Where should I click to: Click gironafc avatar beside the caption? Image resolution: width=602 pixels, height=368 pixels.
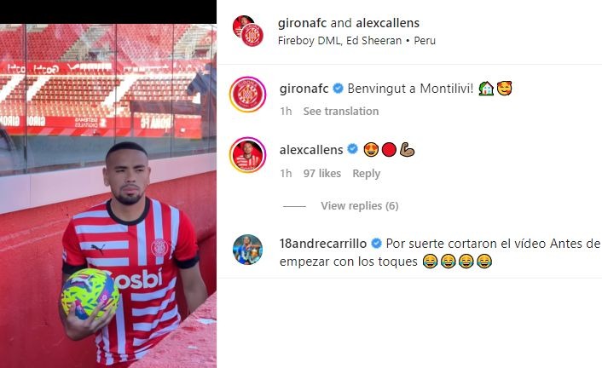click(247, 95)
